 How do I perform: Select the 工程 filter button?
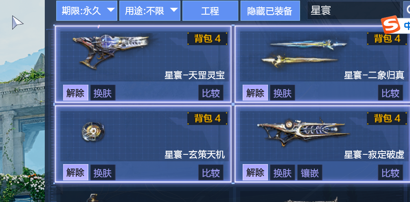(x=210, y=11)
